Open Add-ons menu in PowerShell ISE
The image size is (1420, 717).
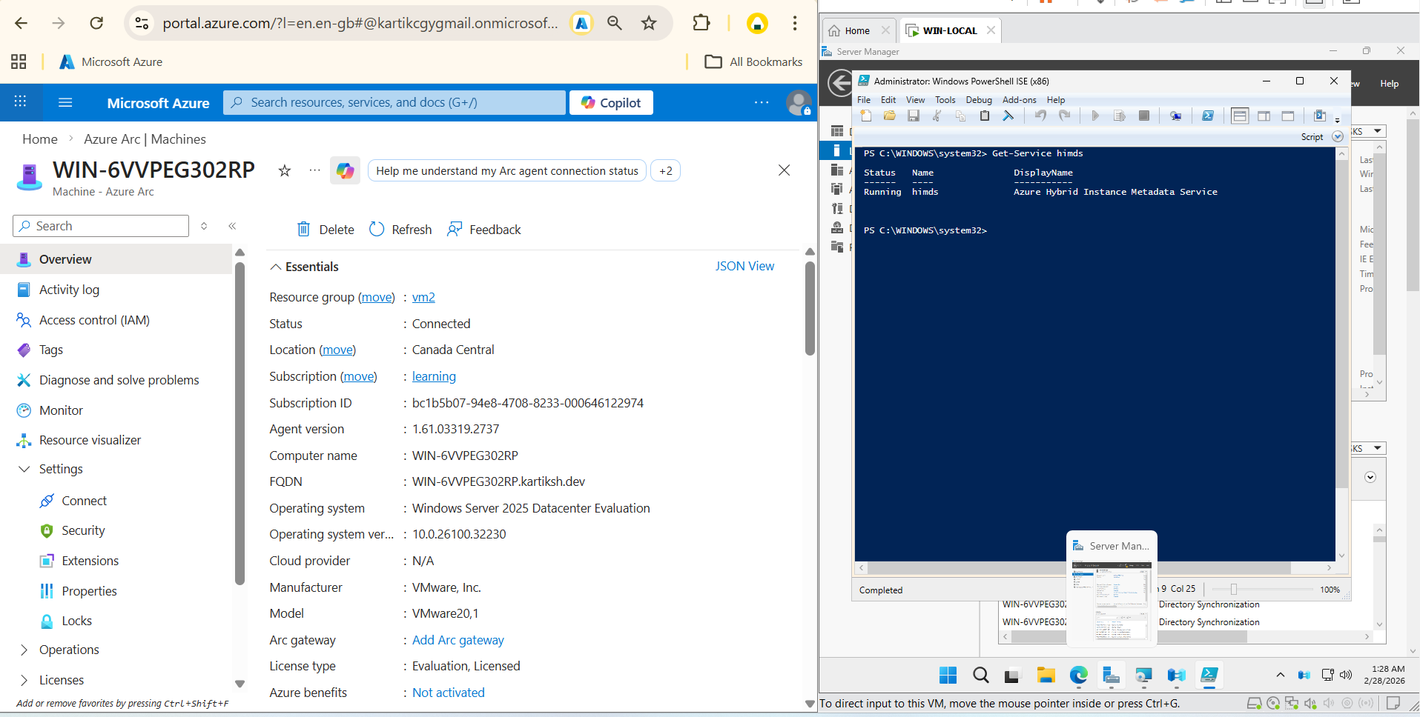point(1020,100)
